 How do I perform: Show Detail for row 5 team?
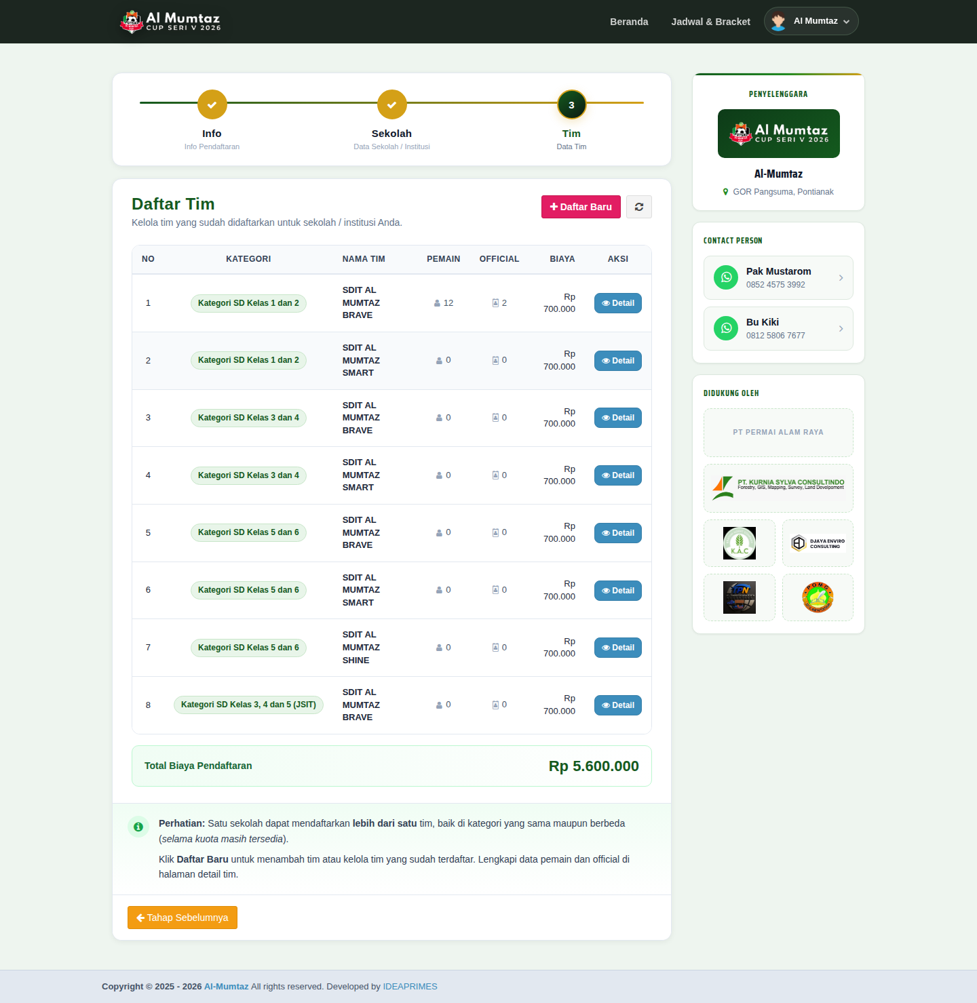click(617, 533)
